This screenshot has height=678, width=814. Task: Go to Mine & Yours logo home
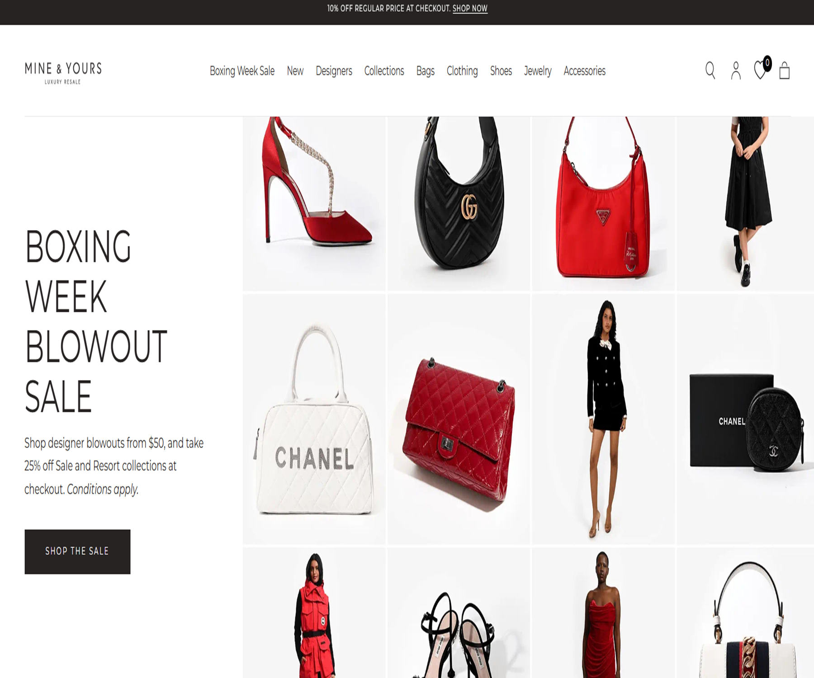[63, 73]
